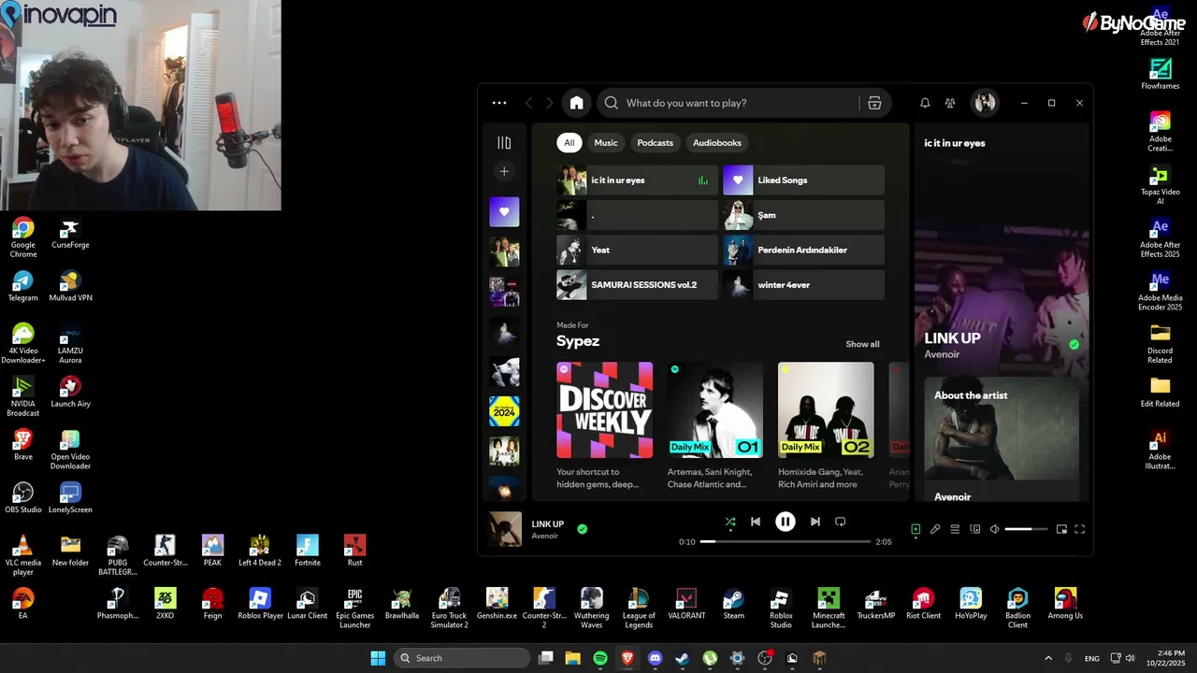This screenshot has width=1197, height=673.
Task: Open Discord from the taskbar
Action: [655, 658]
